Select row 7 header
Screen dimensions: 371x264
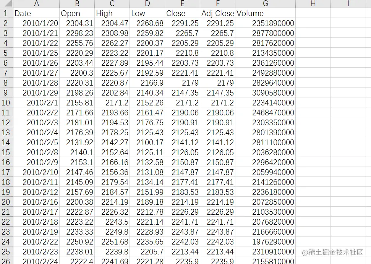(6, 73)
